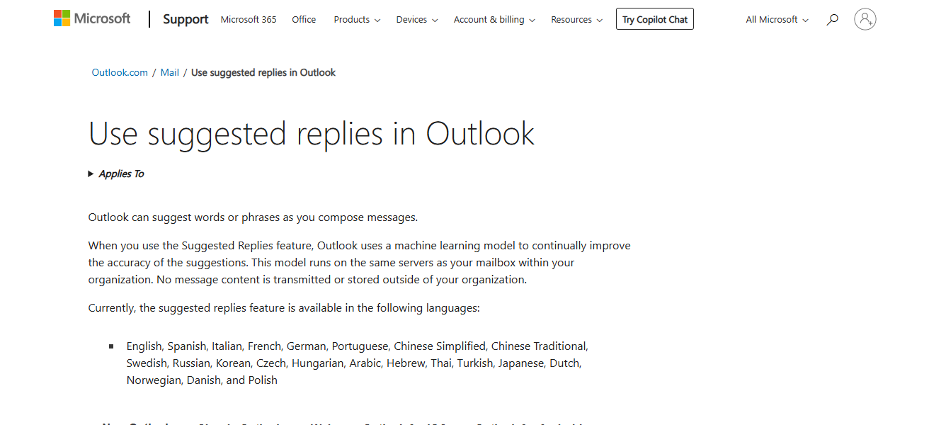Open the Outlook.com breadcrumb link
The height and width of the screenshot is (425, 929).
point(119,72)
